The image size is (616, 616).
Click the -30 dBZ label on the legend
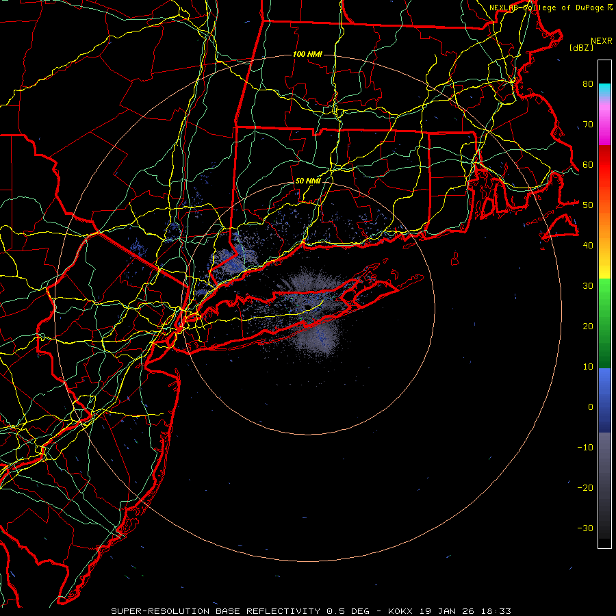(x=585, y=528)
